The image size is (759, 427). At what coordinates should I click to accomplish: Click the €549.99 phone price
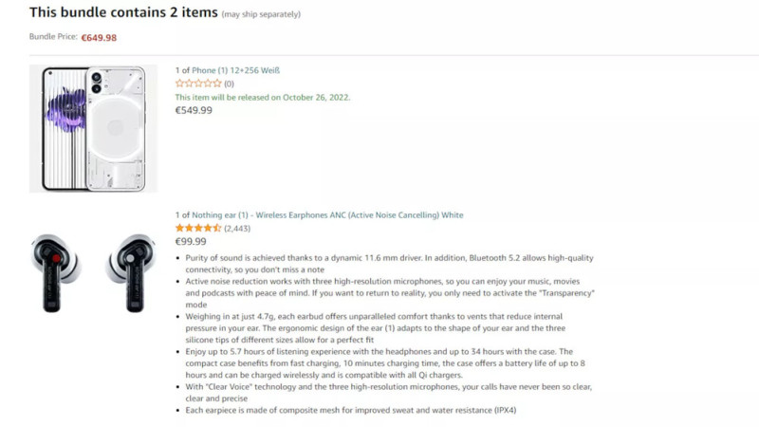pos(194,110)
